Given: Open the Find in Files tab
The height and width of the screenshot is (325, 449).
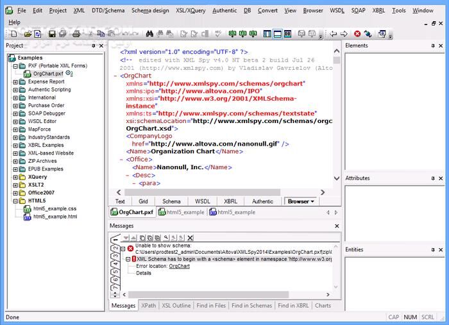Looking at the screenshot, I should 210,306.
